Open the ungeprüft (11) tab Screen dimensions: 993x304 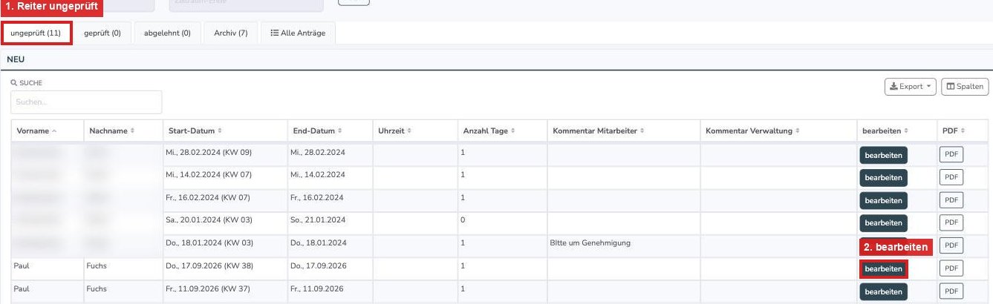tap(36, 33)
